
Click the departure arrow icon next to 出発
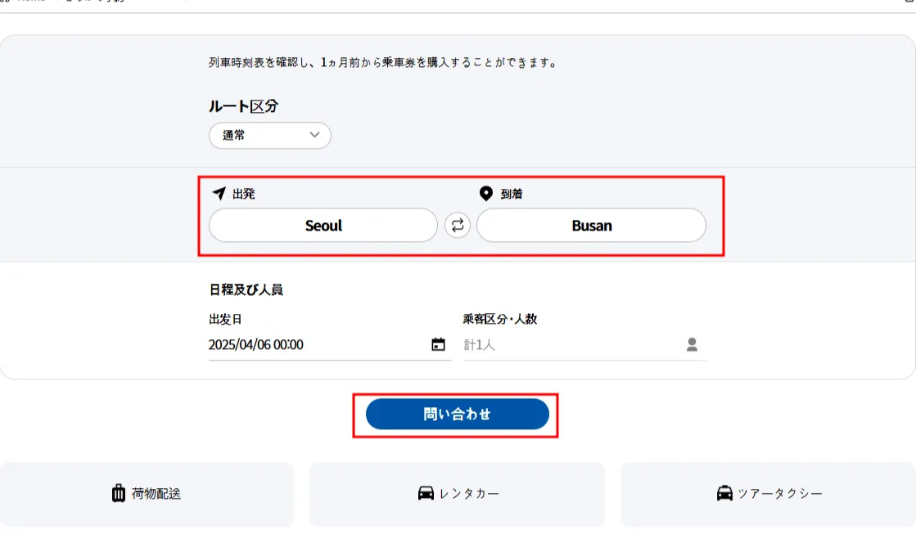pos(219,194)
